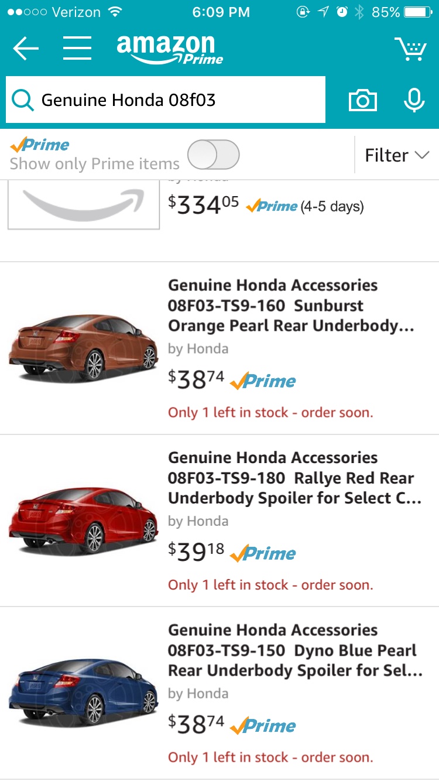Click the search field with Genuine Honda 08f03
The width and height of the screenshot is (439, 781).
[176, 100]
